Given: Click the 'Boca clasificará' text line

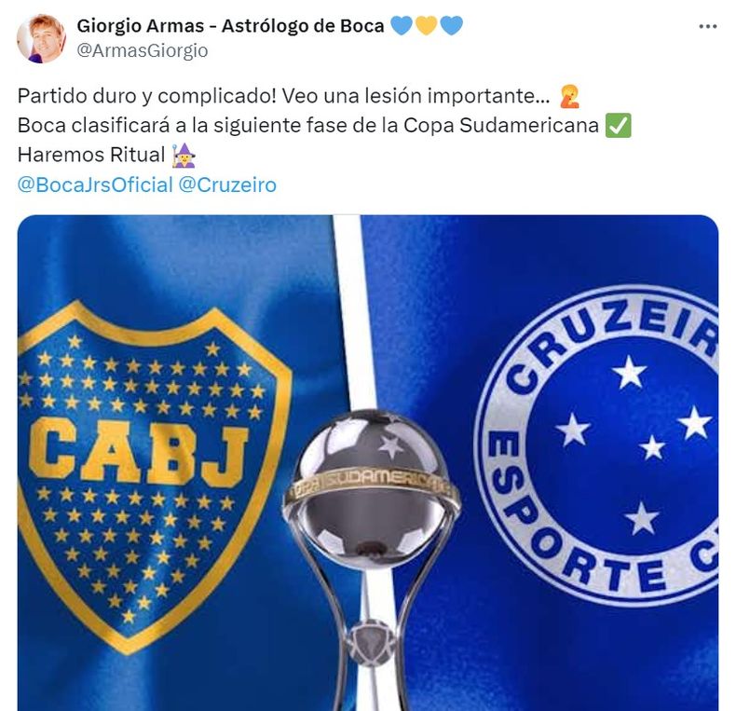Looking at the screenshot, I should pyautogui.click(x=308, y=126).
